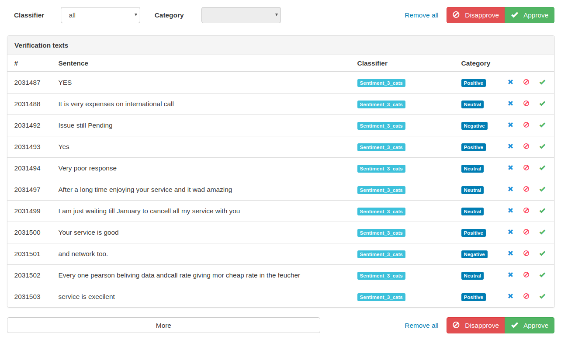Click the top 'Remove all' link
This screenshot has height=340, width=561.
coord(422,15)
